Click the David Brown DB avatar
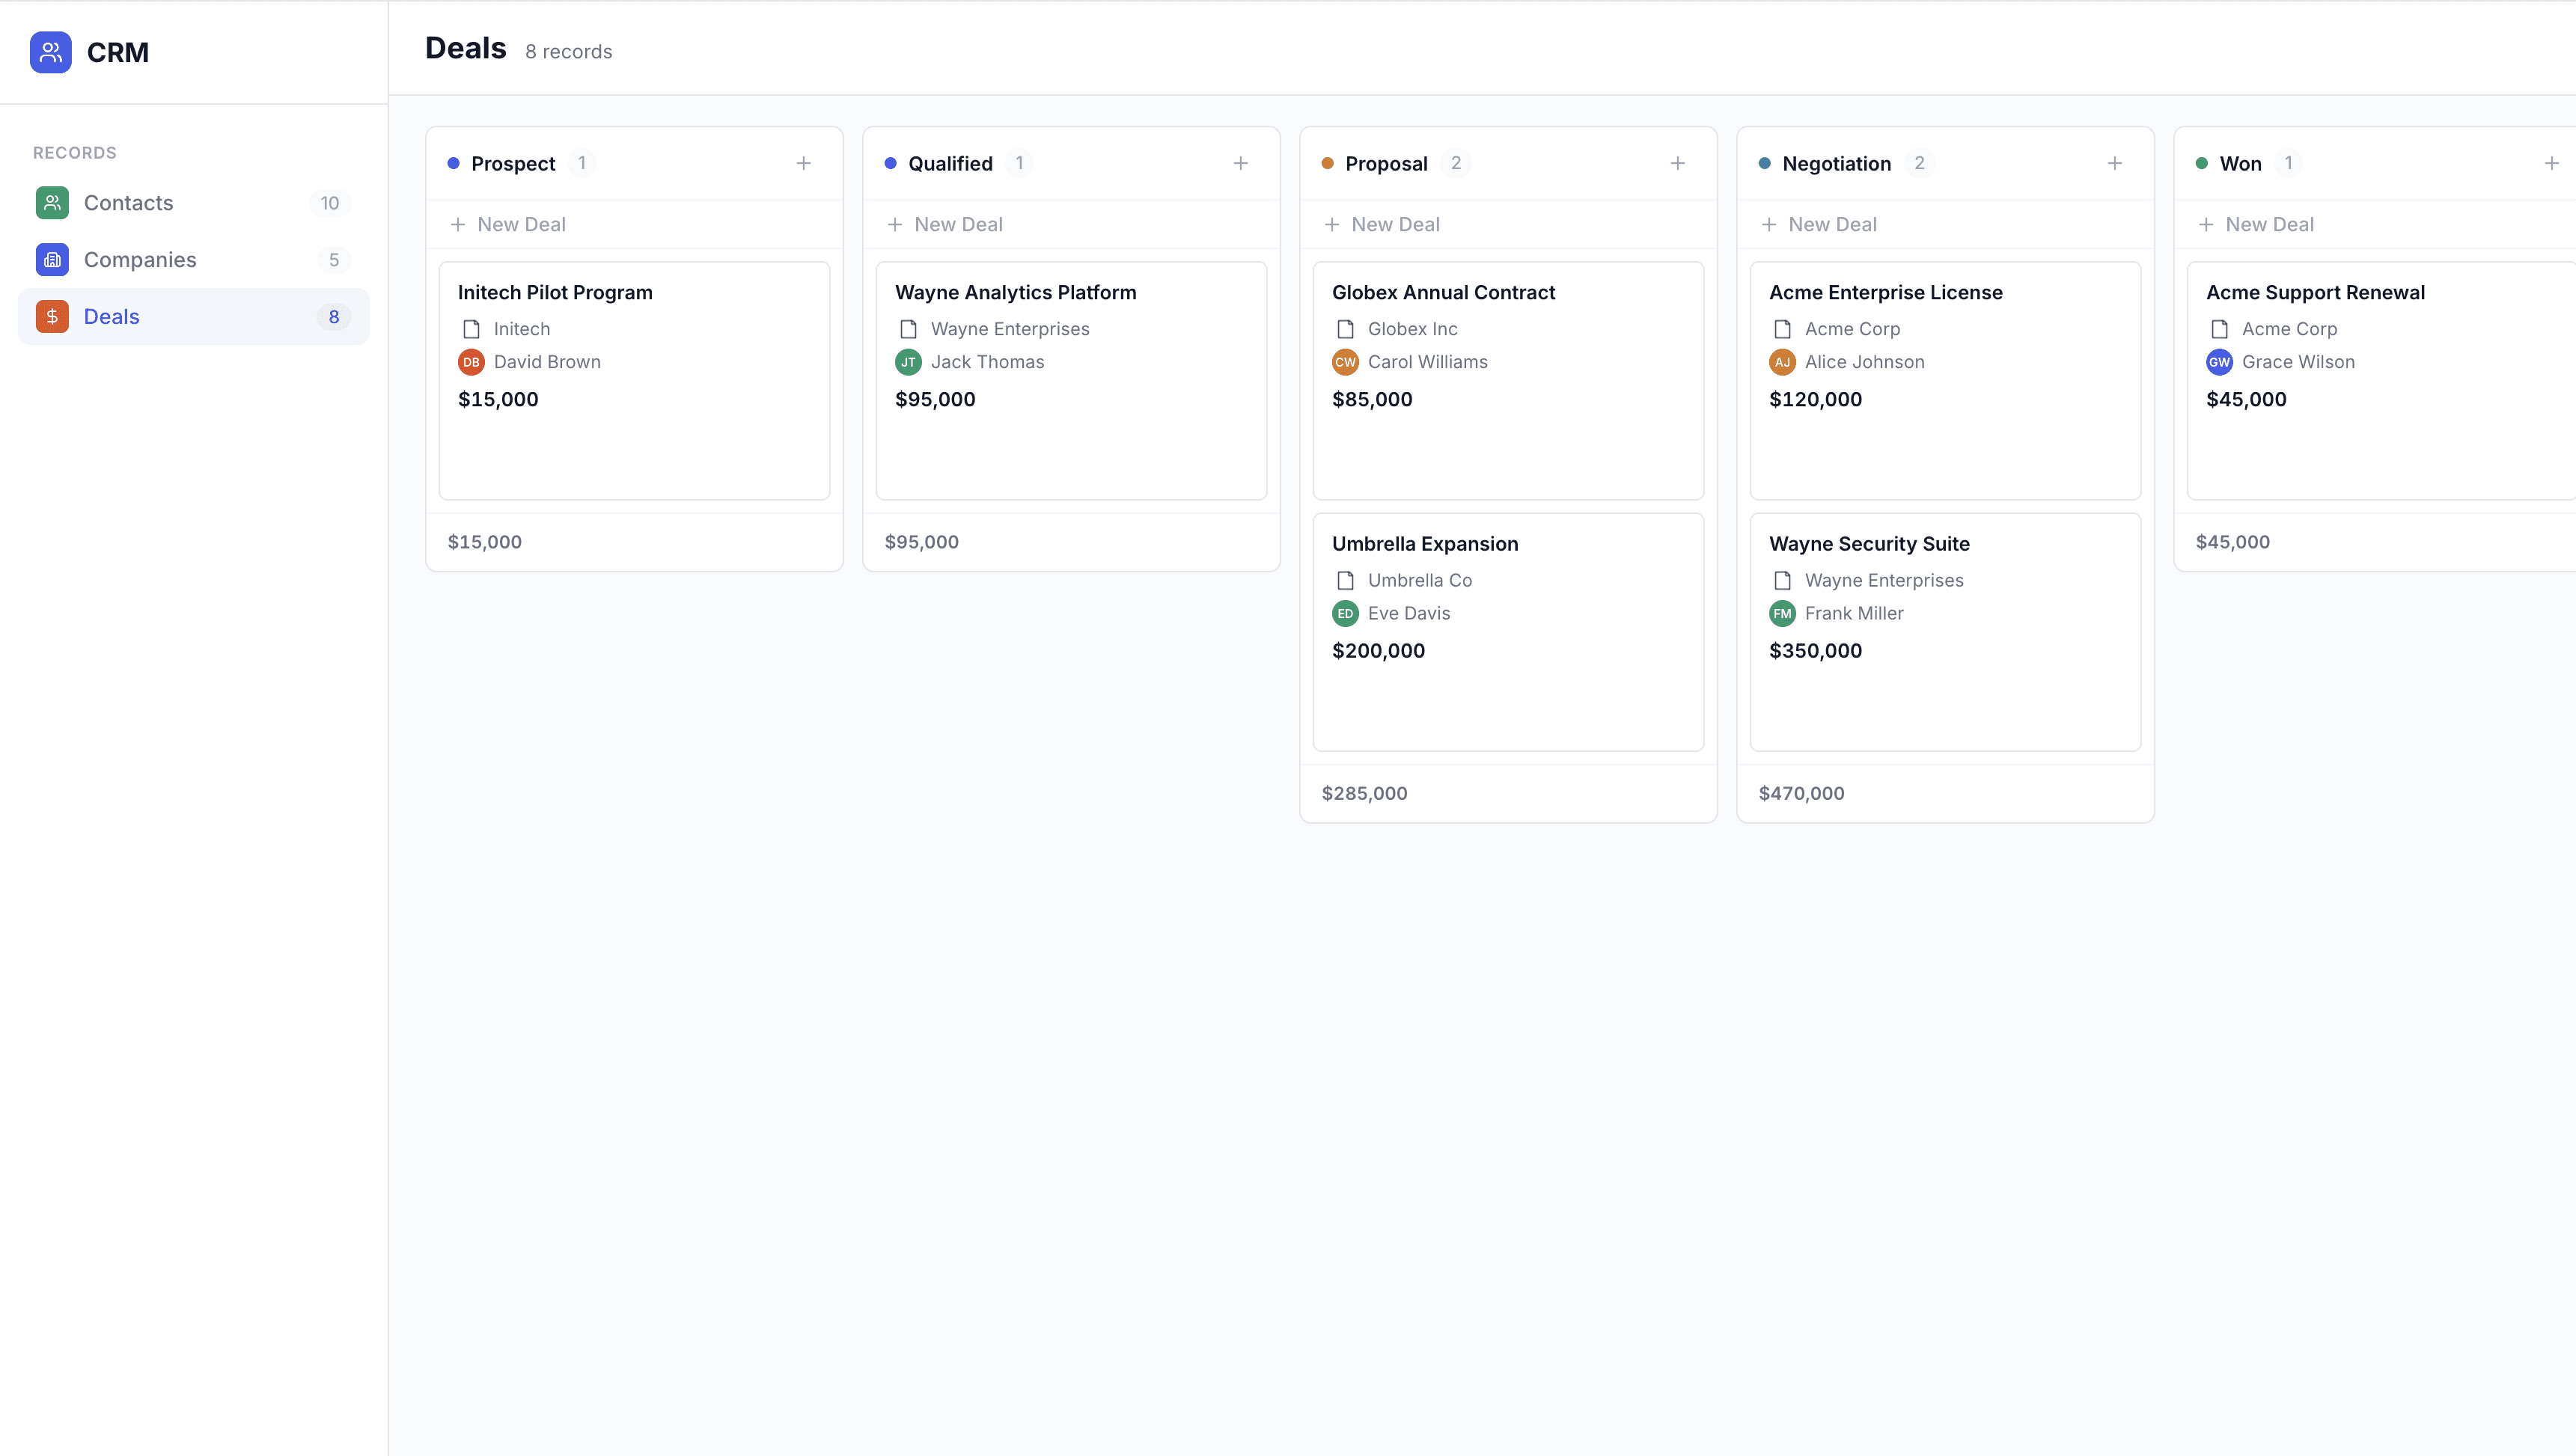Screen dimensions: 2576x1456 [x=471, y=362]
